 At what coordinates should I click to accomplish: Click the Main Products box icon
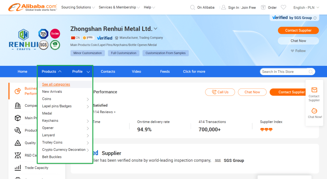[18, 118]
